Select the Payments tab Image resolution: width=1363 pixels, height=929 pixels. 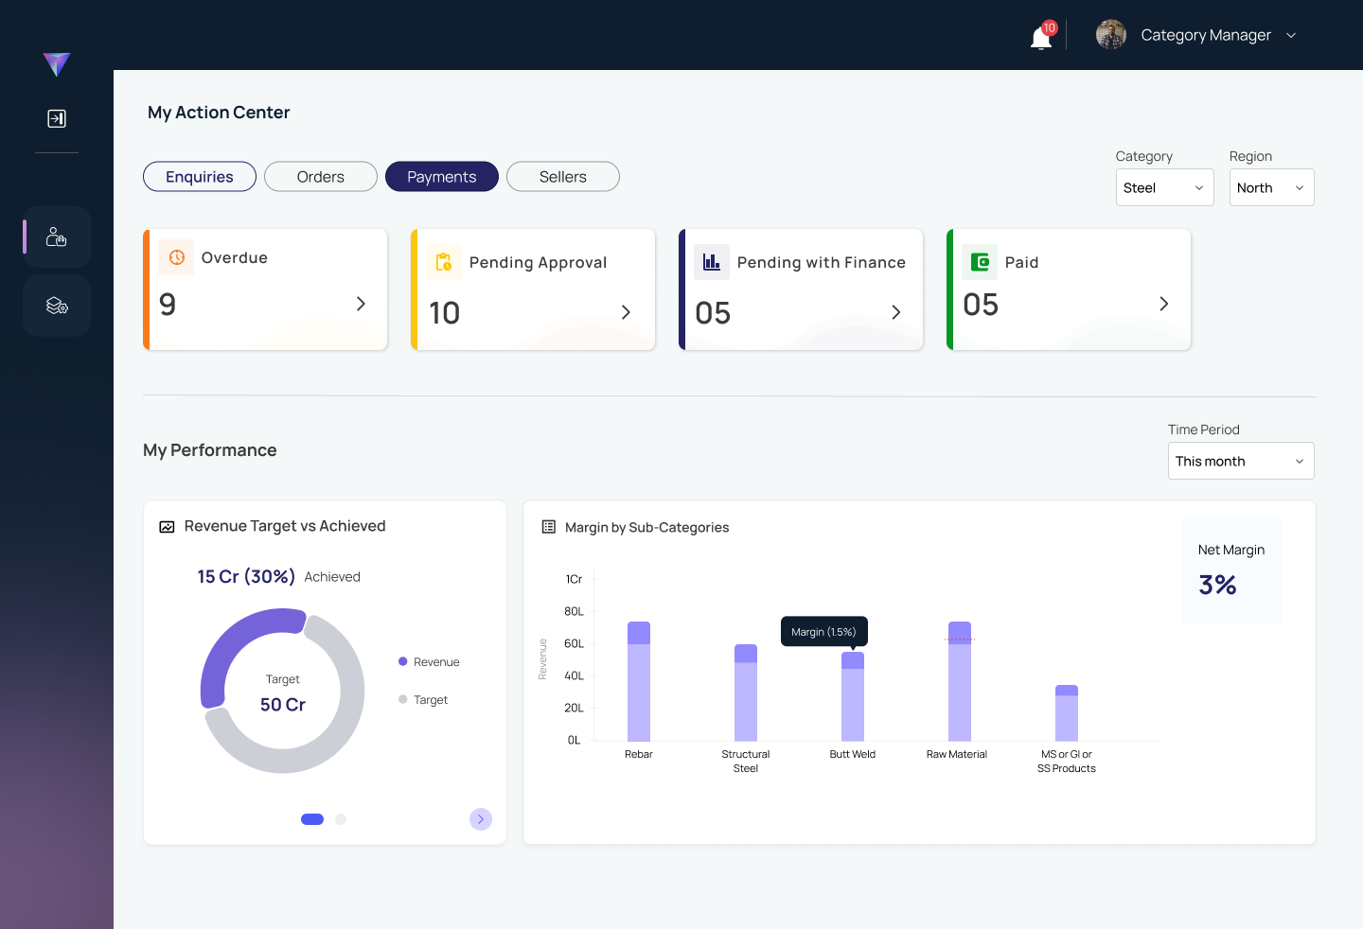442,177
